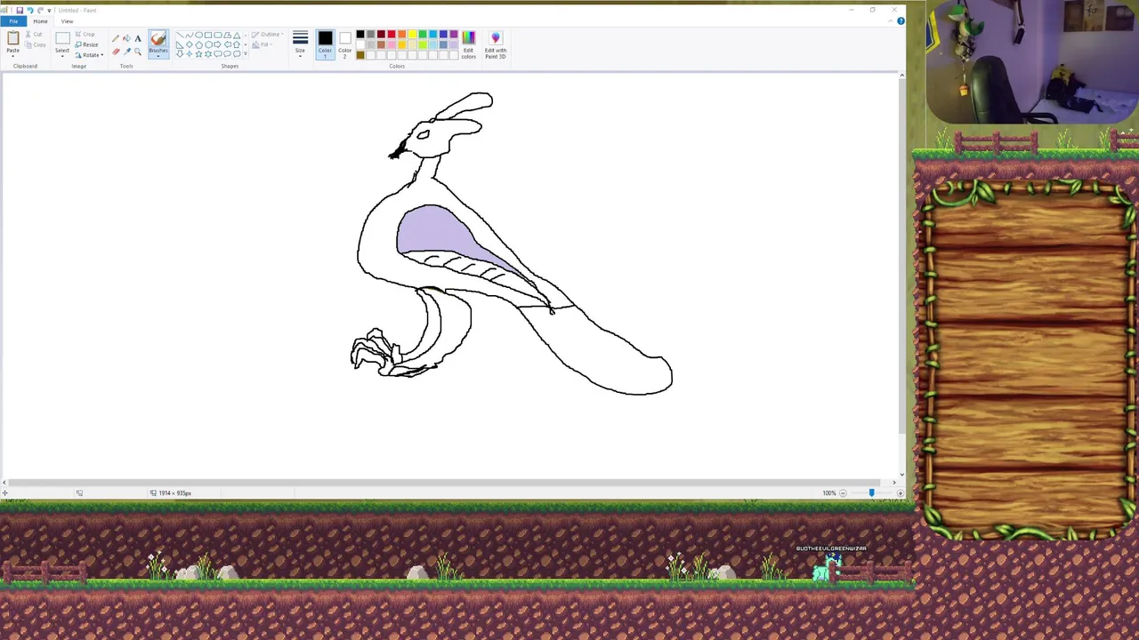Pick the black color swatch

[360, 34]
